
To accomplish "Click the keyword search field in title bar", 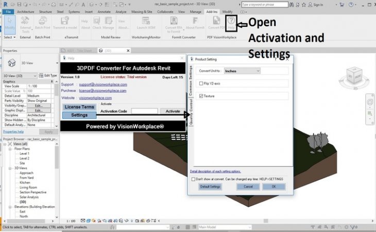I will (x=265, y=5).
